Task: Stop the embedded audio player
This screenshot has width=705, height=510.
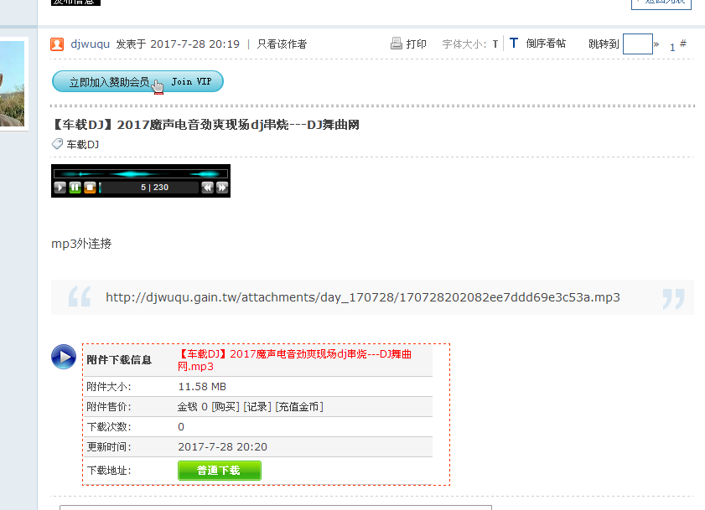Action: 90,188
